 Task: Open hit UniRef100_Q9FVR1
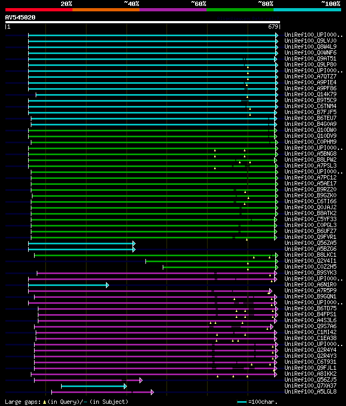point(310,237)
